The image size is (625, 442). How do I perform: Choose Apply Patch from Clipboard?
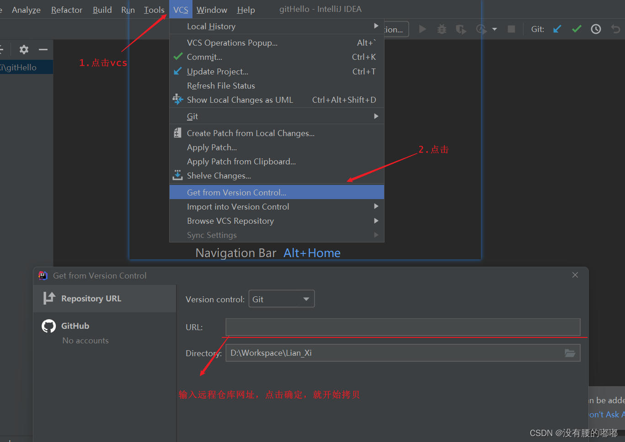pyautogui.click(x=277, y=161)
